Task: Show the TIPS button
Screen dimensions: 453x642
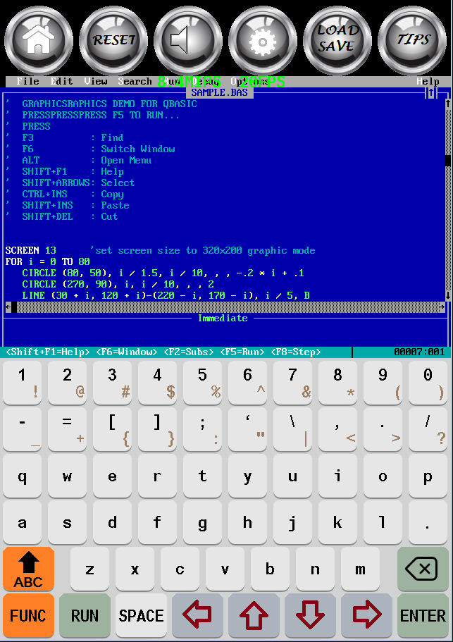Action: 412,40
